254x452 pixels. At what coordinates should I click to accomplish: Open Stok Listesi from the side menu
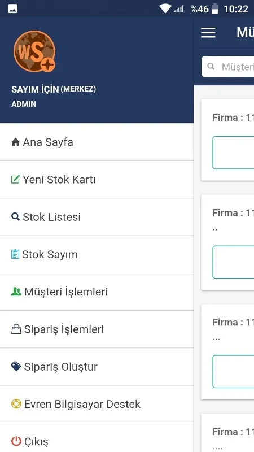(x=97, y=217)
